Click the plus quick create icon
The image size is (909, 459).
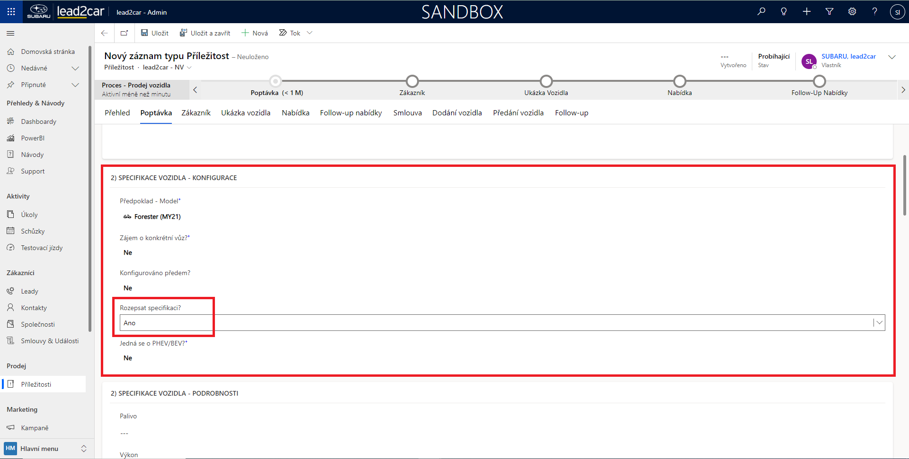(x=807, y=11)
